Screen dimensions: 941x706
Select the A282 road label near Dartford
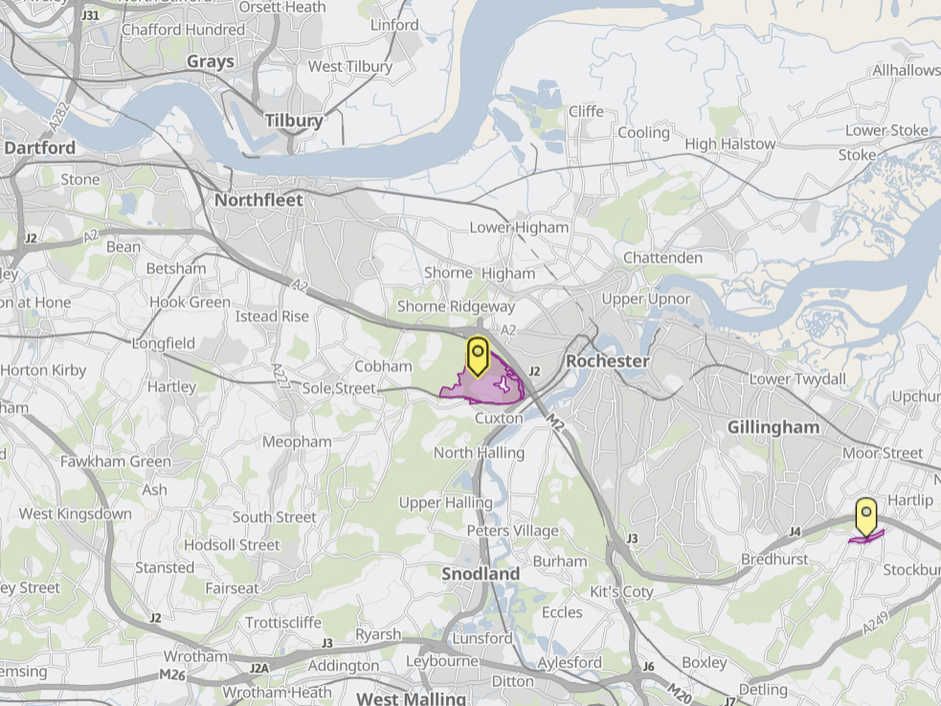tap(60, 117)
